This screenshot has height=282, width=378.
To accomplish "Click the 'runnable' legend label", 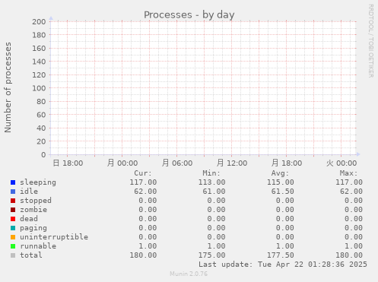I will click(38, 246).
